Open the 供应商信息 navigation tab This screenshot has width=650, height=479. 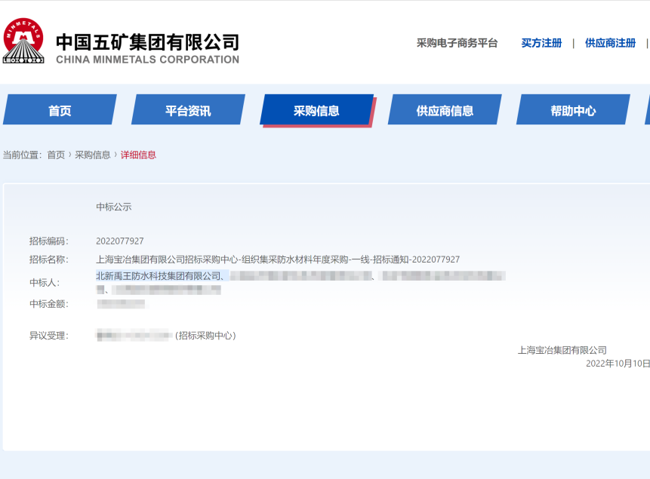[x=445, y=110]
